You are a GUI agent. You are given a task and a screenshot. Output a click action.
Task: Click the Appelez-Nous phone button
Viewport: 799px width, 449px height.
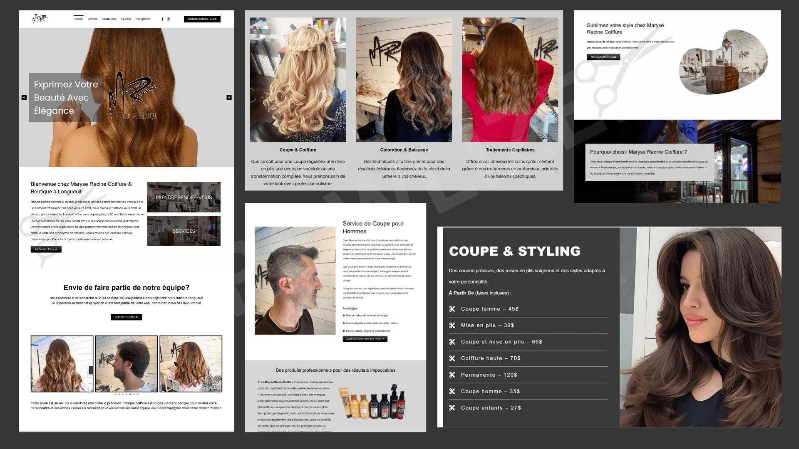(x=365, y=339)
